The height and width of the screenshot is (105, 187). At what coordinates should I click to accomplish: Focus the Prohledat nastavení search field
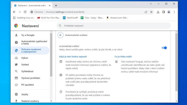(114, 26)
